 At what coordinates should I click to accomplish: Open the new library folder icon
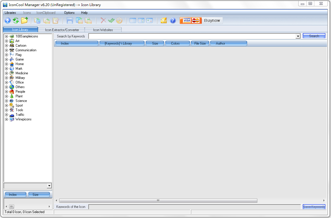[24, 20]
